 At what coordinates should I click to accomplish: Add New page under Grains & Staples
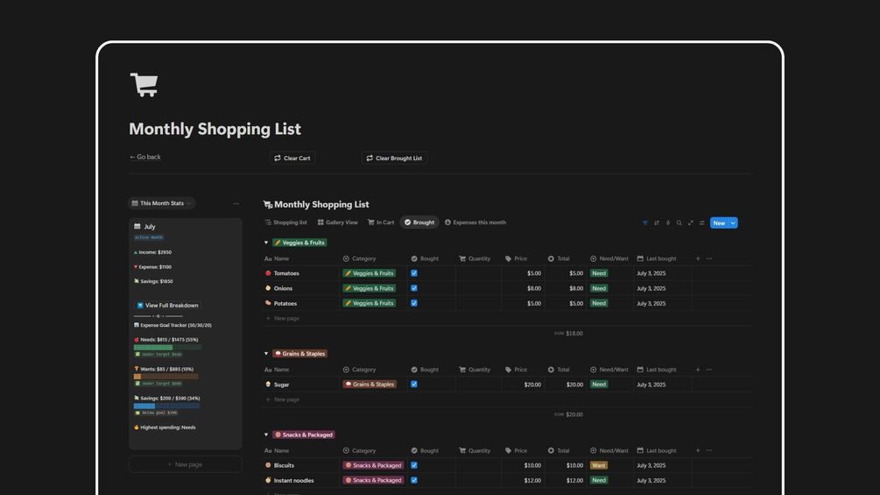click(x=282, y=400)
